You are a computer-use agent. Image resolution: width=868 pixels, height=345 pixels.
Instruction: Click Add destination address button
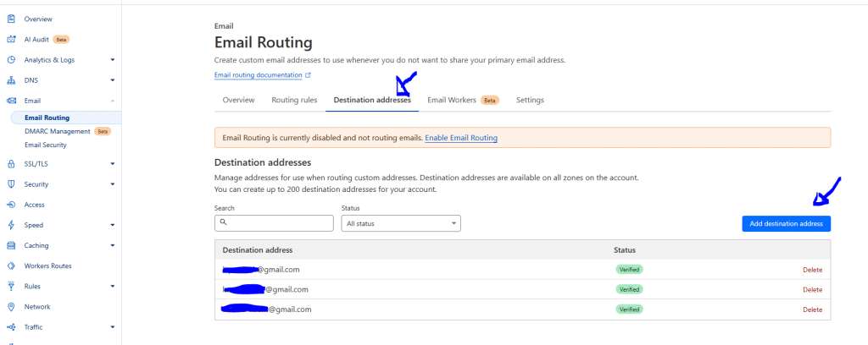[786, 223]
